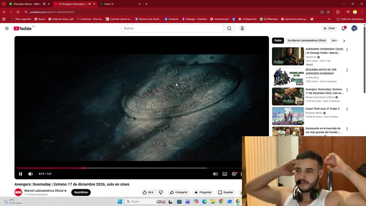Image resolution: width=366 pixels, height=206 pixels.
Task: Open the Crear menu button
Action: (329, 28)
